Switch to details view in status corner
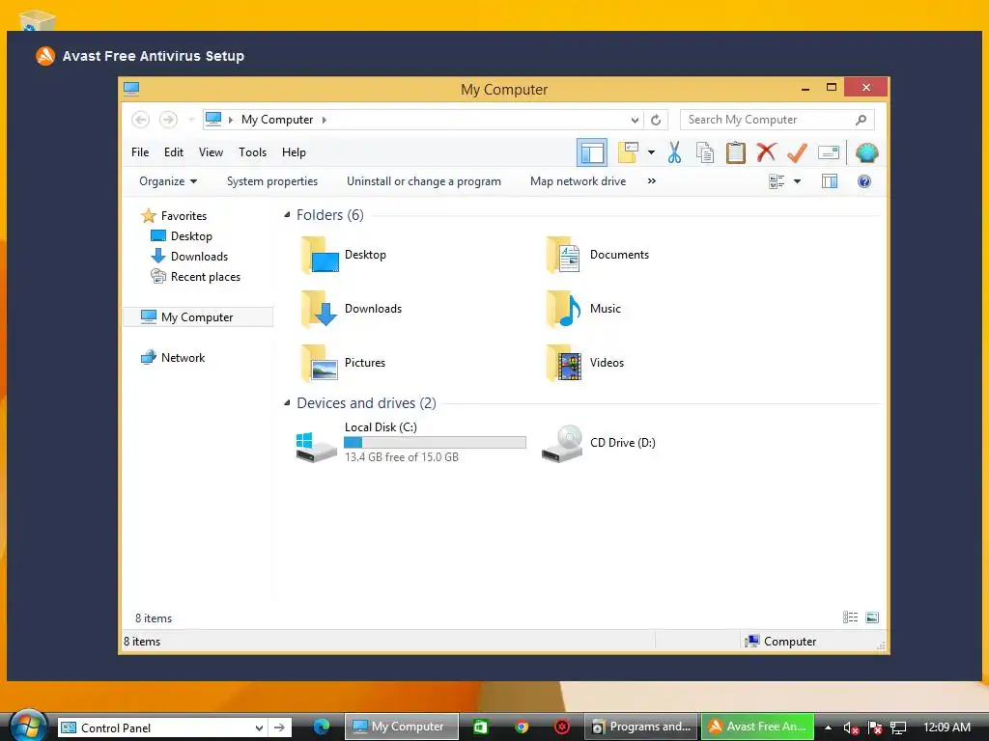The image size is (989, 741). click(x=850, y=617)
